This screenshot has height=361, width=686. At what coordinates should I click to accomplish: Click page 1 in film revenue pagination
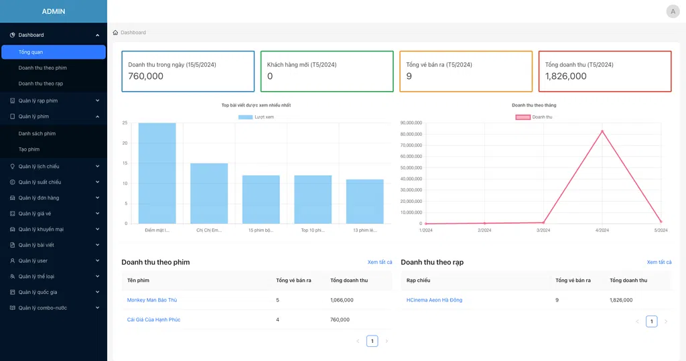(372, 341)
